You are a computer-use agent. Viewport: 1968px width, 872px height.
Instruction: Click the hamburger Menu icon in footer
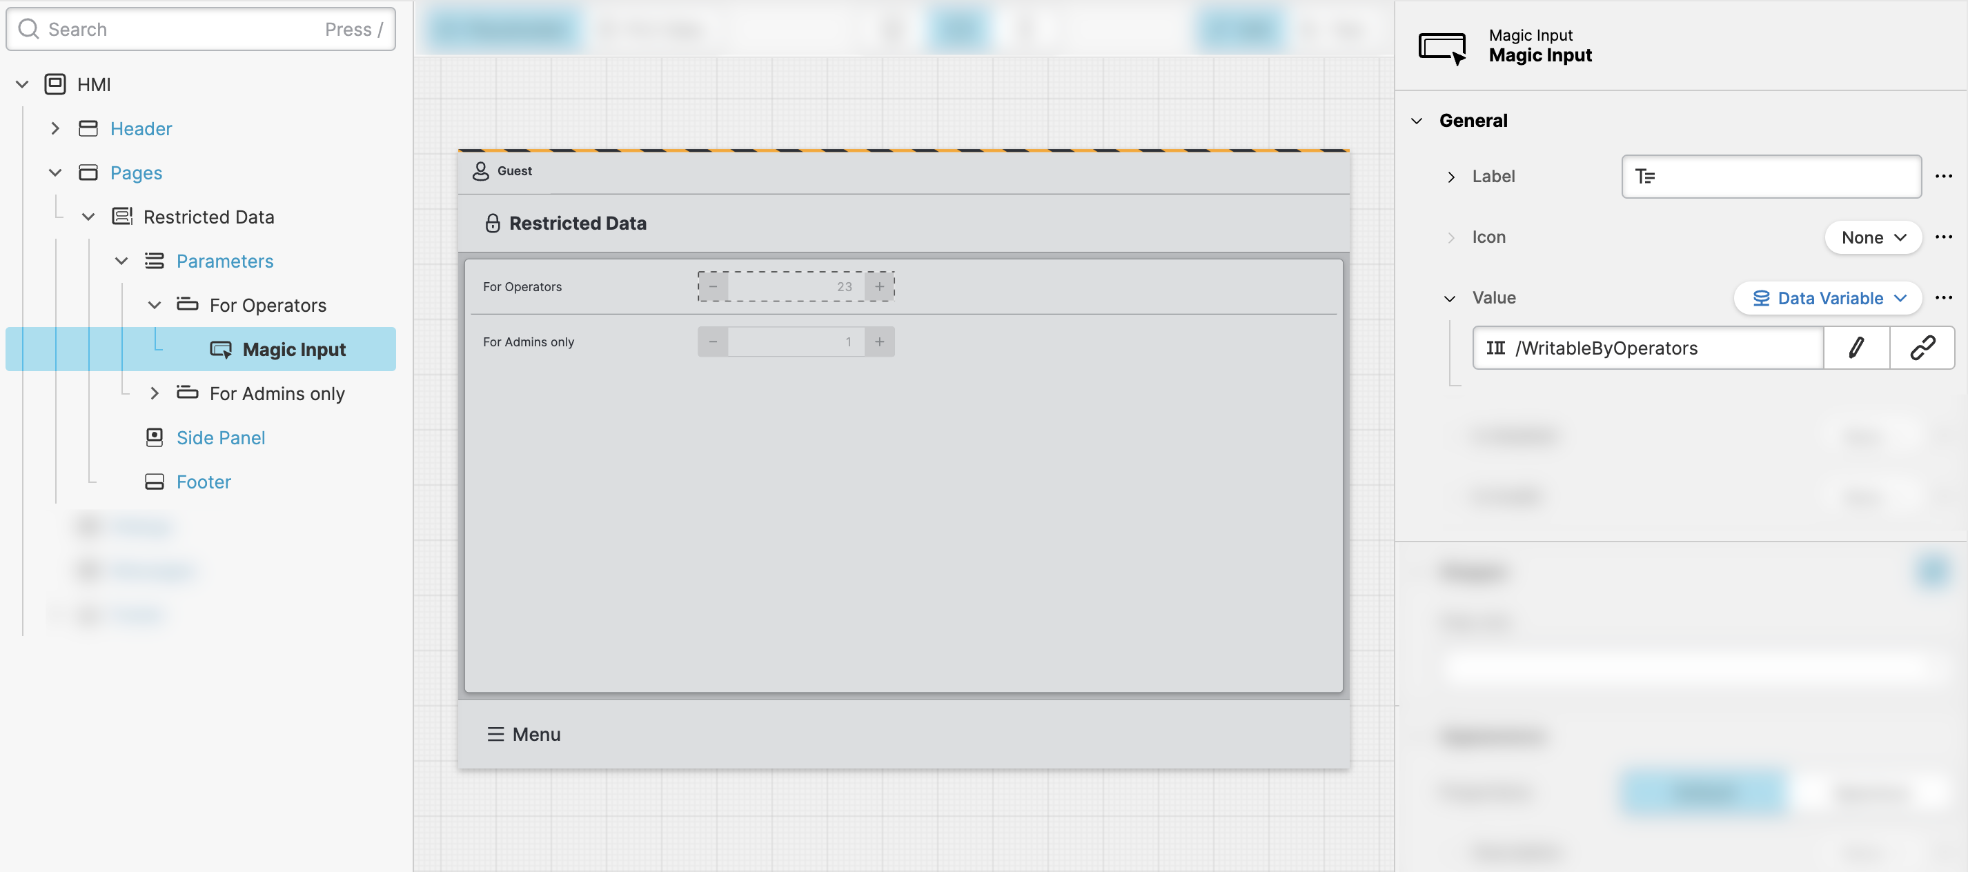click(x=496, y=734)
